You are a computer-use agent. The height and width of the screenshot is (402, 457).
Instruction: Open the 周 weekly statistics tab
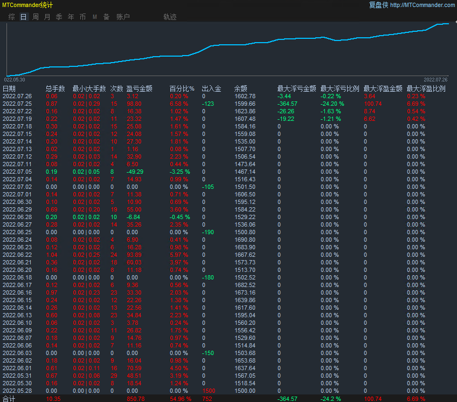(x=36, y=17)
